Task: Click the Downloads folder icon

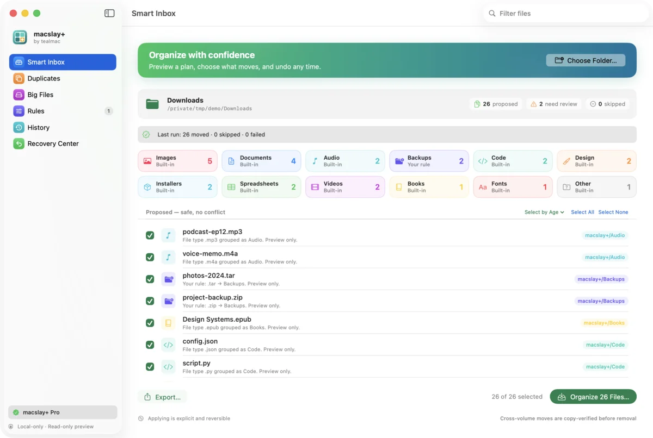Action: 152,104
